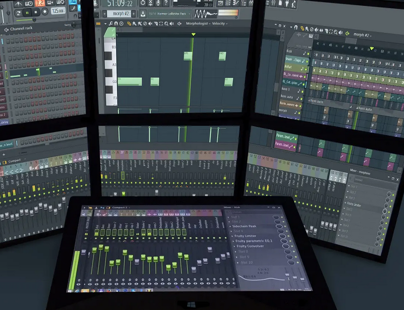
Task: Select the piano roll draw pencil tool
Action: click(x=129, y=24)
